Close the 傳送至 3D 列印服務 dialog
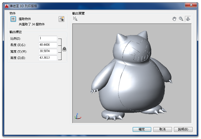The height and width of the screenshot is (139, 201). click(191, 5)
